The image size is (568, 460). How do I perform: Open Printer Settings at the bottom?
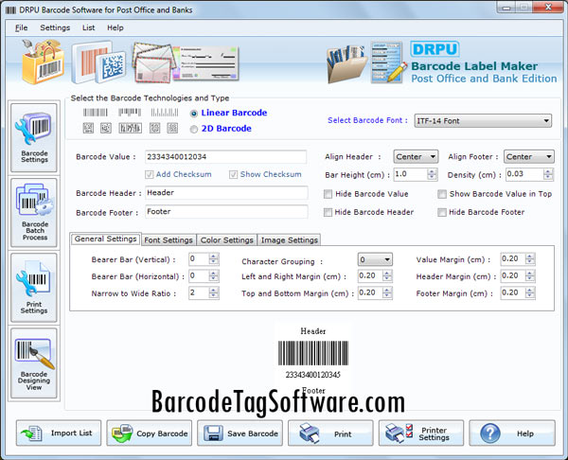point(421,433)
